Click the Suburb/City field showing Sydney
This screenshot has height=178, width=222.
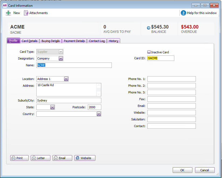click(69, 100)
